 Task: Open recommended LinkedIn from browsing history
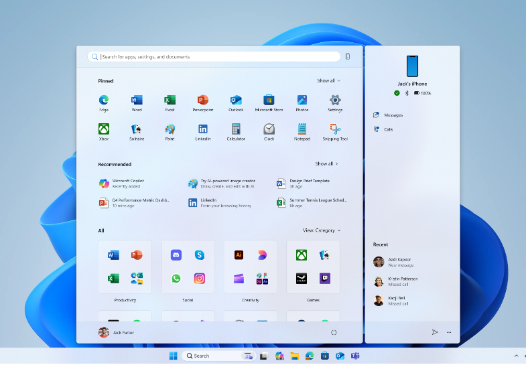(x=219, y=203)
